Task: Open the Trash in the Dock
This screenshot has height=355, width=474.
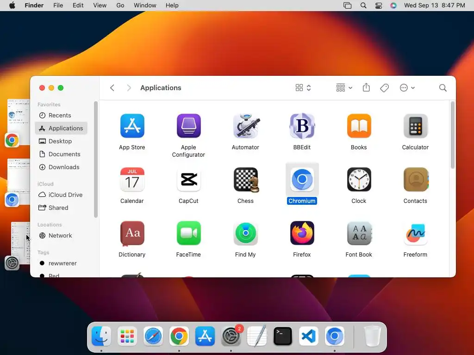Action: click(373, 336)
